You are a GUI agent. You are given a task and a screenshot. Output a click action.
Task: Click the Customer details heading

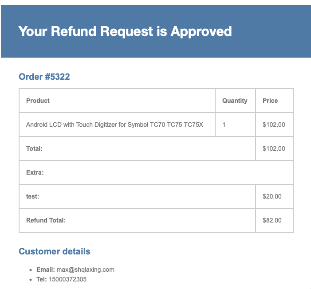(54, 251)
